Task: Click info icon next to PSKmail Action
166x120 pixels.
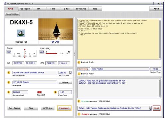Action: [79, 74]
